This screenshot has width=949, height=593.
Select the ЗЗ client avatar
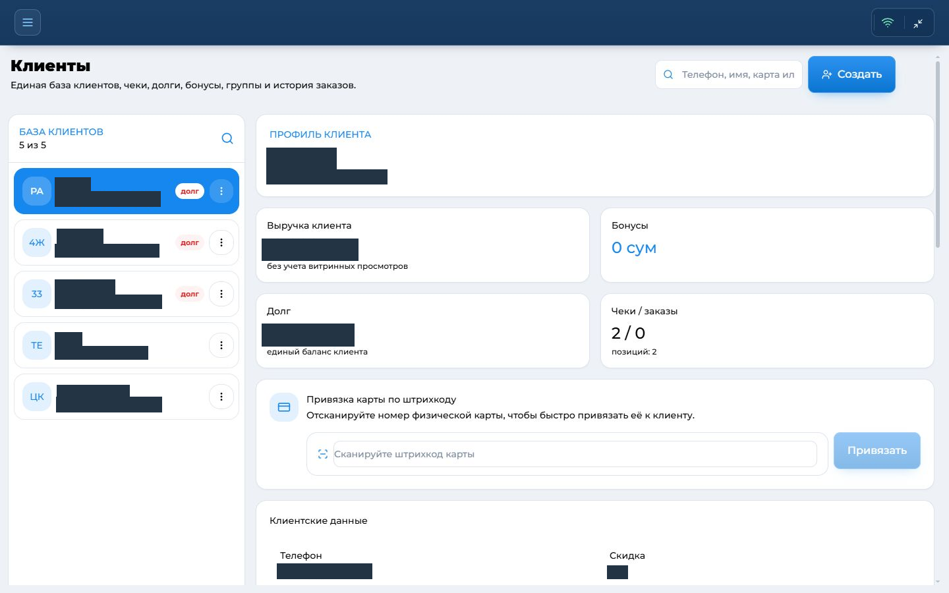(x=37, y=294)
